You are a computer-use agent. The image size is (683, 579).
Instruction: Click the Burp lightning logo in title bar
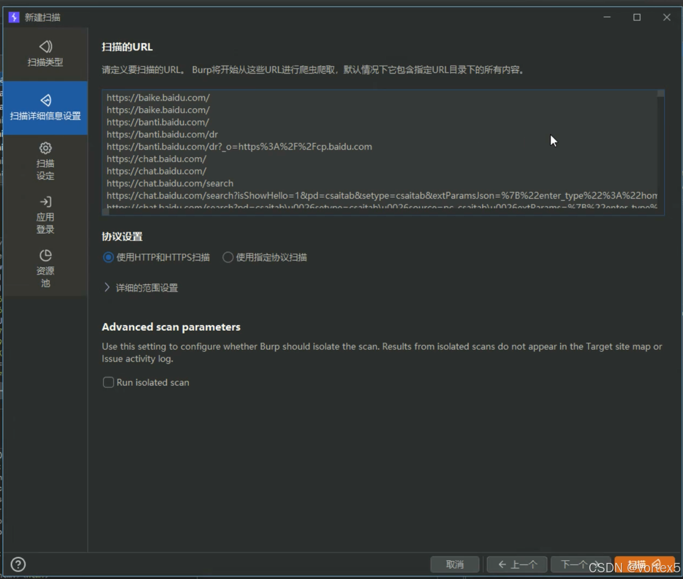tap(14, 17)
